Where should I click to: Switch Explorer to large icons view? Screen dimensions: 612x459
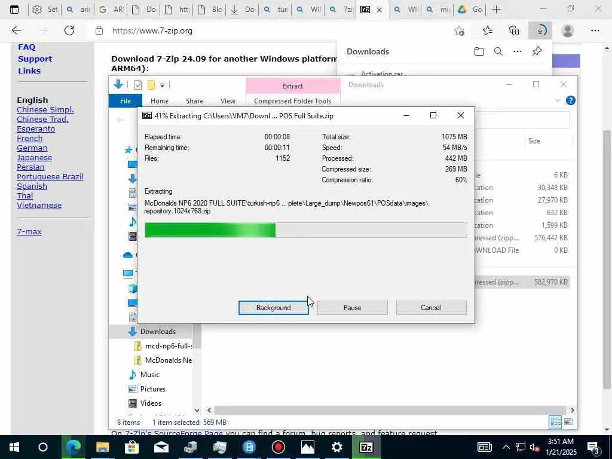click(569, 422)
